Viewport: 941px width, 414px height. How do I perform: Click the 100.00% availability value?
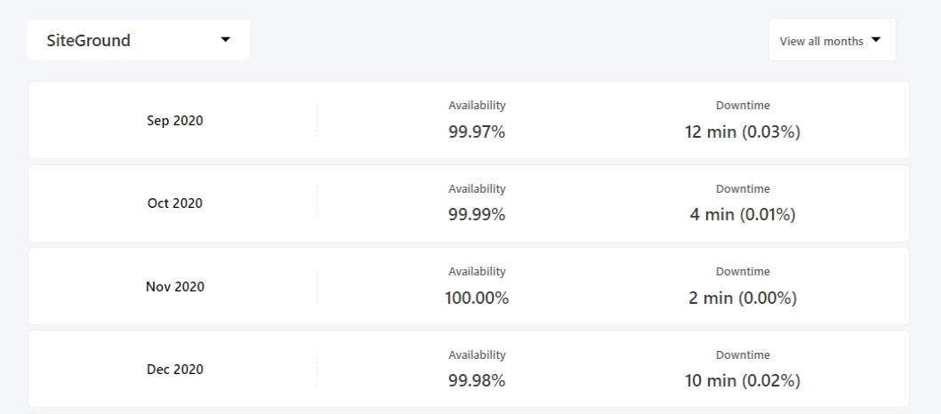coord(477,298)
